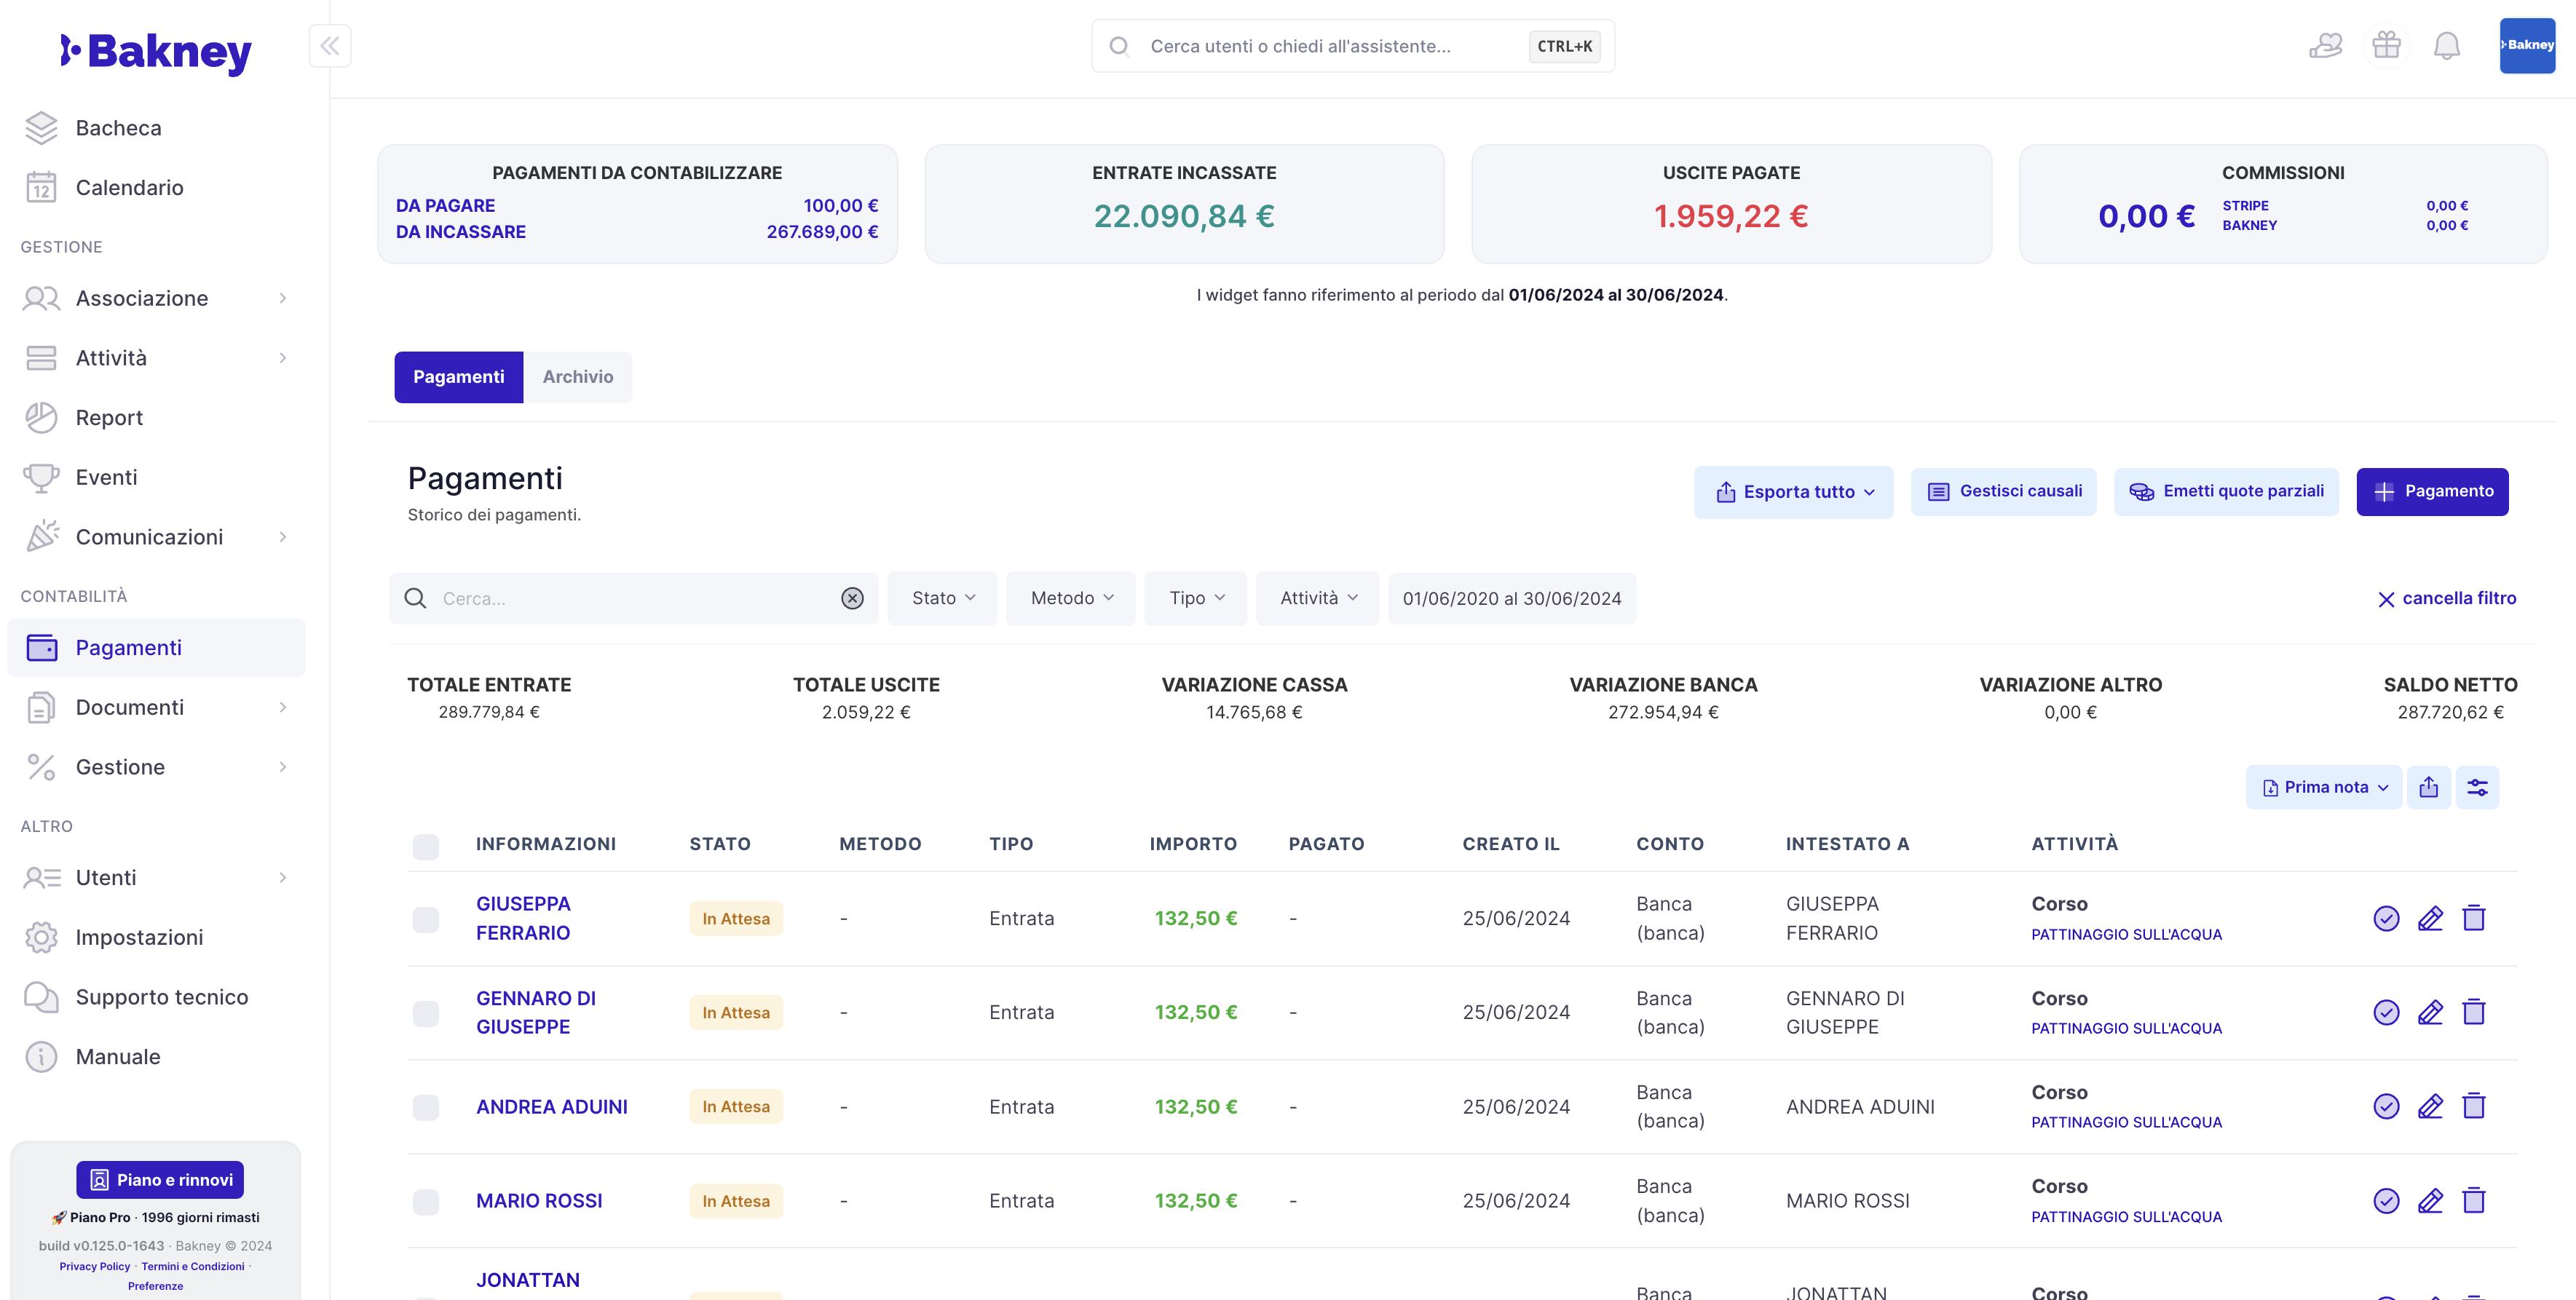This screenshot has height=1300, width=2576.
Task: Confirm Andrea Aduini payment checkmark
Action: point(2386,1106)
